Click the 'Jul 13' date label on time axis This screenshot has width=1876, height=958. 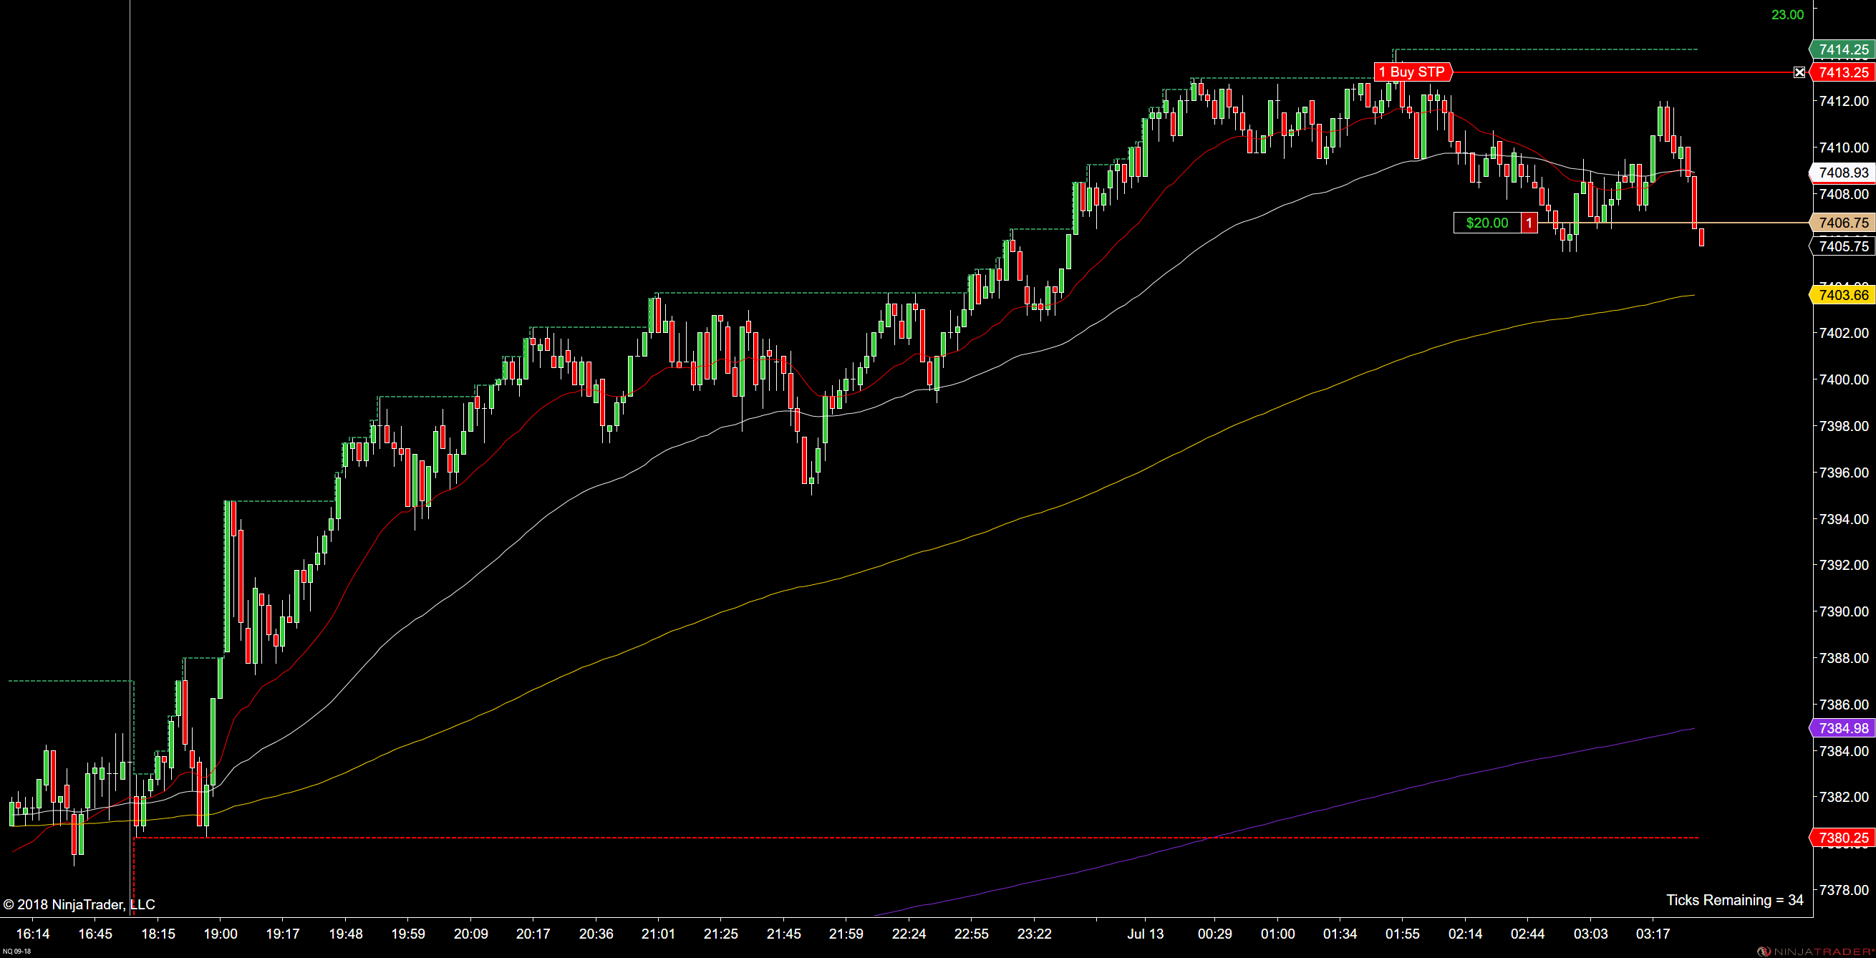(1146, 933)
